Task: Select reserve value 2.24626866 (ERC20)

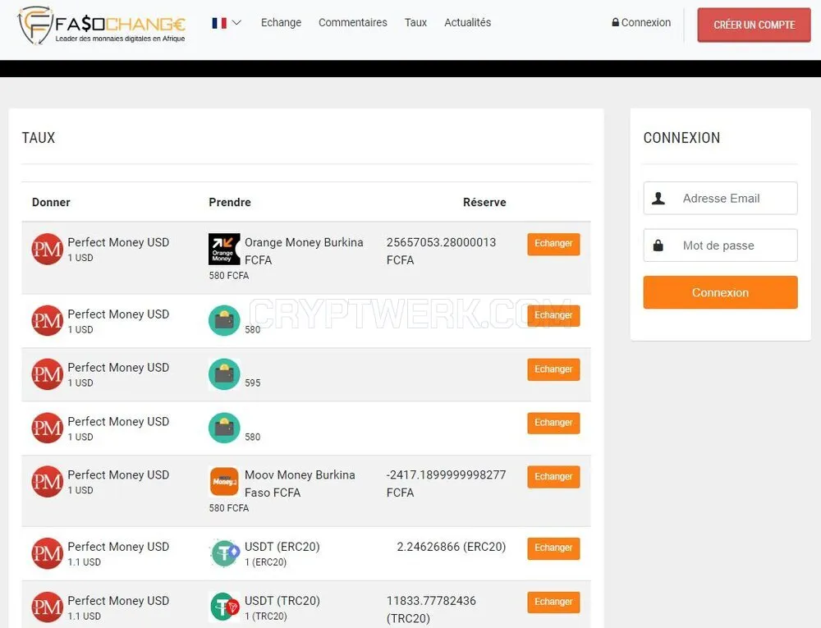Action: [452, 547]
